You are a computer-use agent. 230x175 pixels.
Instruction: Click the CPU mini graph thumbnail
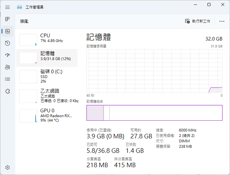pyautogui.click(x=28, y=40)
